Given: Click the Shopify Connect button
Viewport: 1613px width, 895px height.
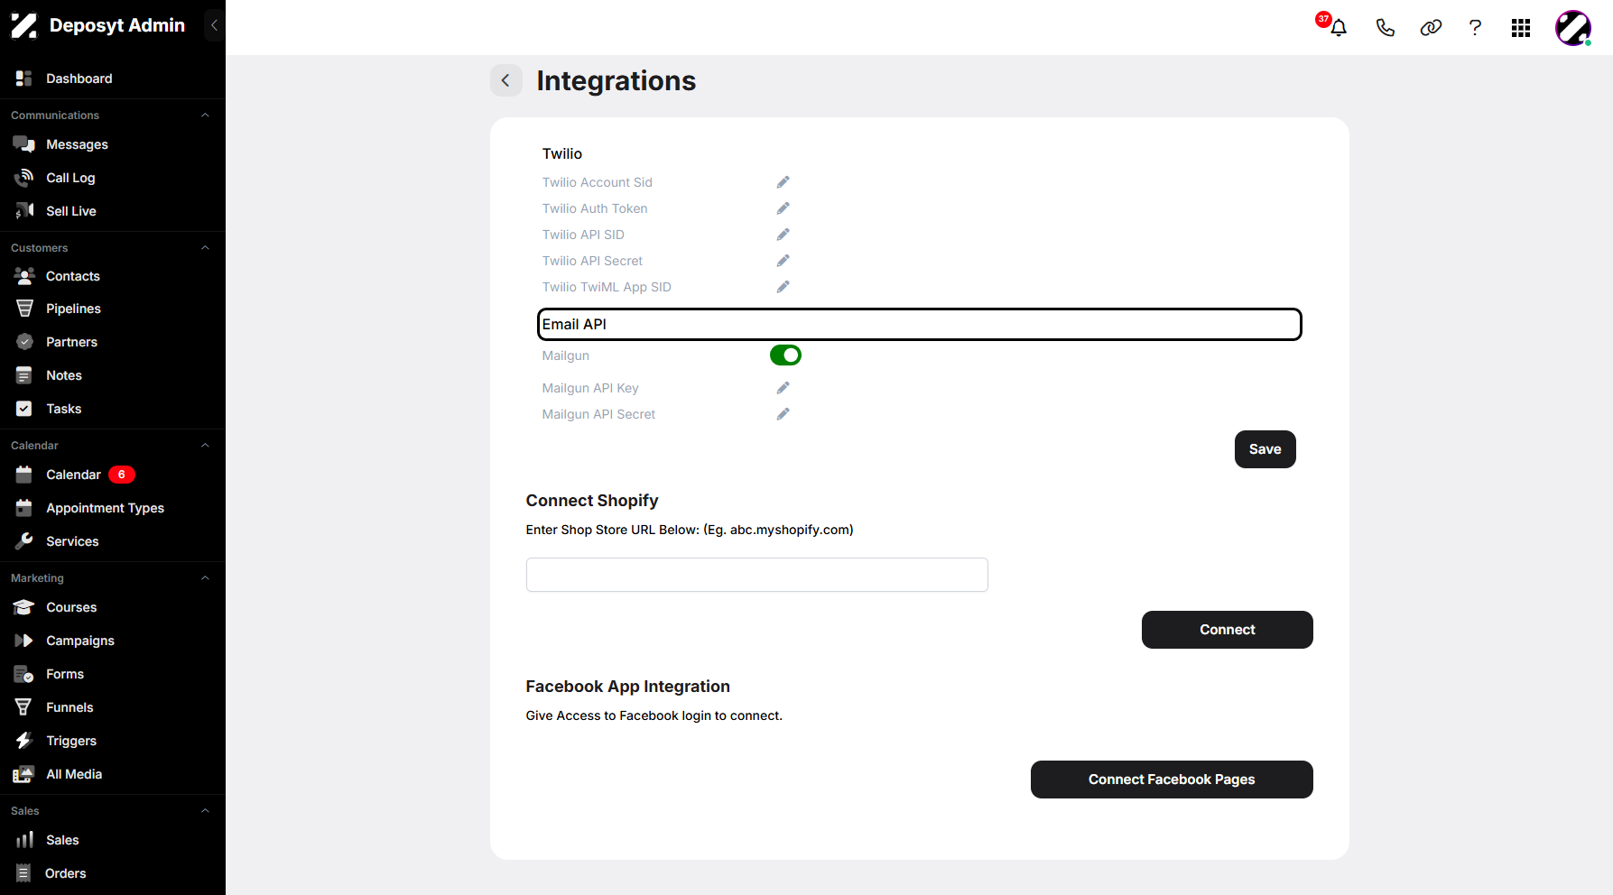Looking at the screenshot, I should [x=1227, y=630].
